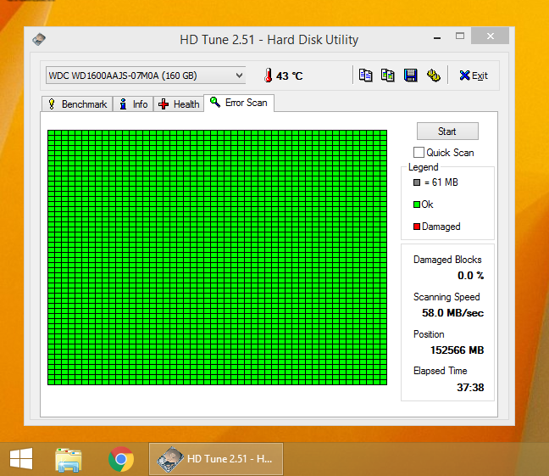
Task: Click the save screenshot floppy disk icon
Action: pos(410,75)
